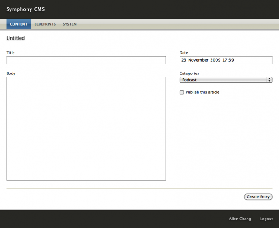
Task: Click the Date field label
Action: pyautogui.click(x=184, y=53)
